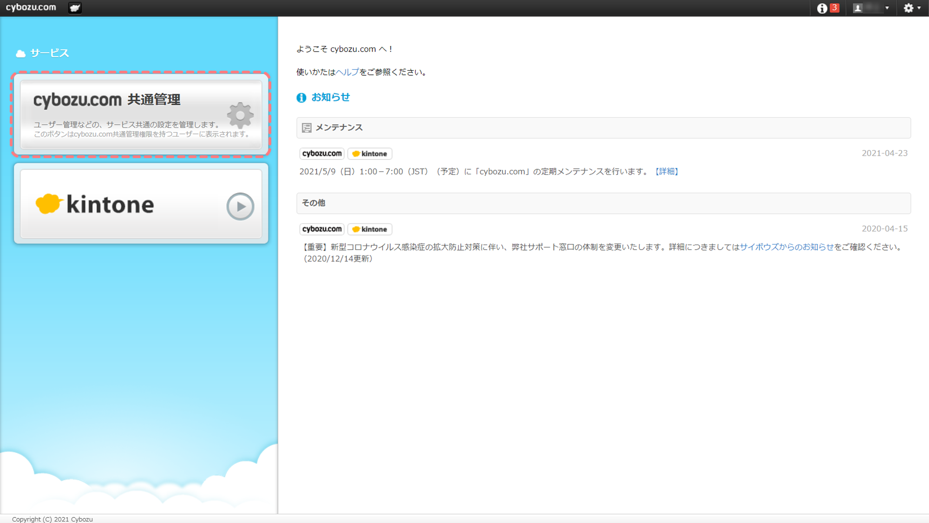Image resolution: width=929 pixels, height=523 pixels.
Task: Click the お知らせ heading
Action: pos(331,97)
